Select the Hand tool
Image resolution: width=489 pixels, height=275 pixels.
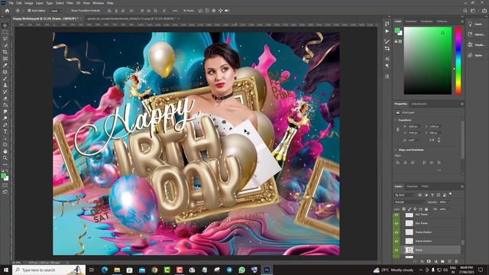tap(5, 151)
